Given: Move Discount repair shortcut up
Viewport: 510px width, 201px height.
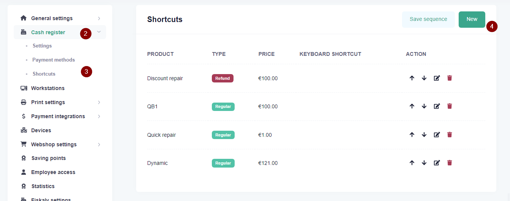Looking at the screenshot, I should pyautogui.click(x=412, y=78).
